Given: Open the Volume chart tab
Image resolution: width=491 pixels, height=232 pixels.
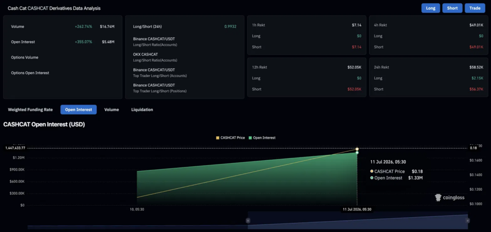Looking at the screenshot, I should point(111,110).
